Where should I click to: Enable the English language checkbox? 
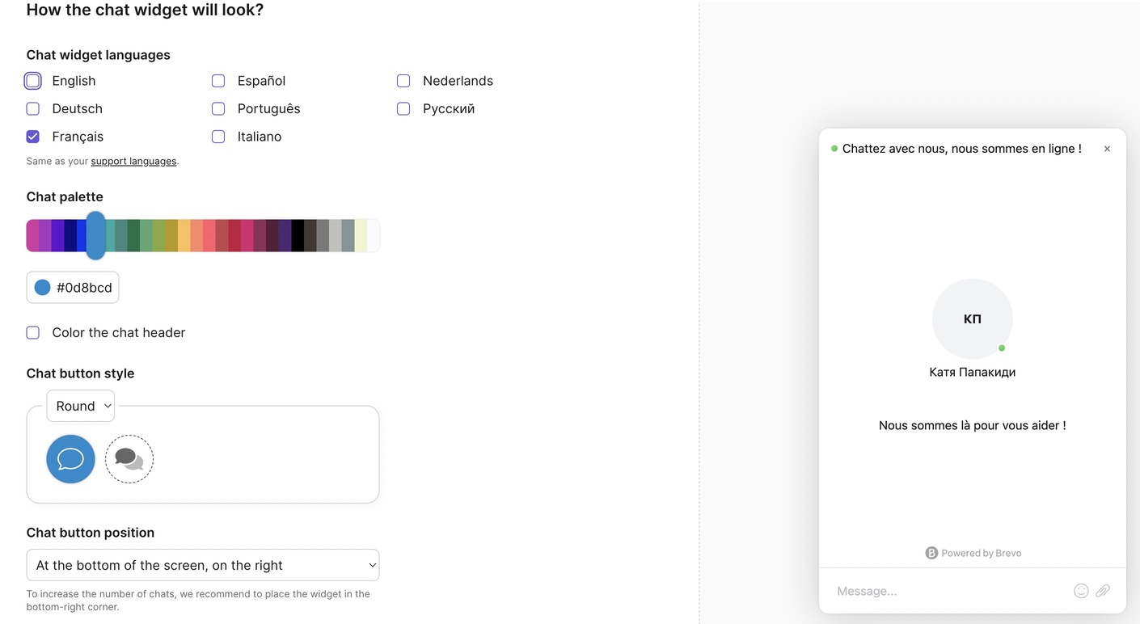pyautogui.click(x=32, y=80)
